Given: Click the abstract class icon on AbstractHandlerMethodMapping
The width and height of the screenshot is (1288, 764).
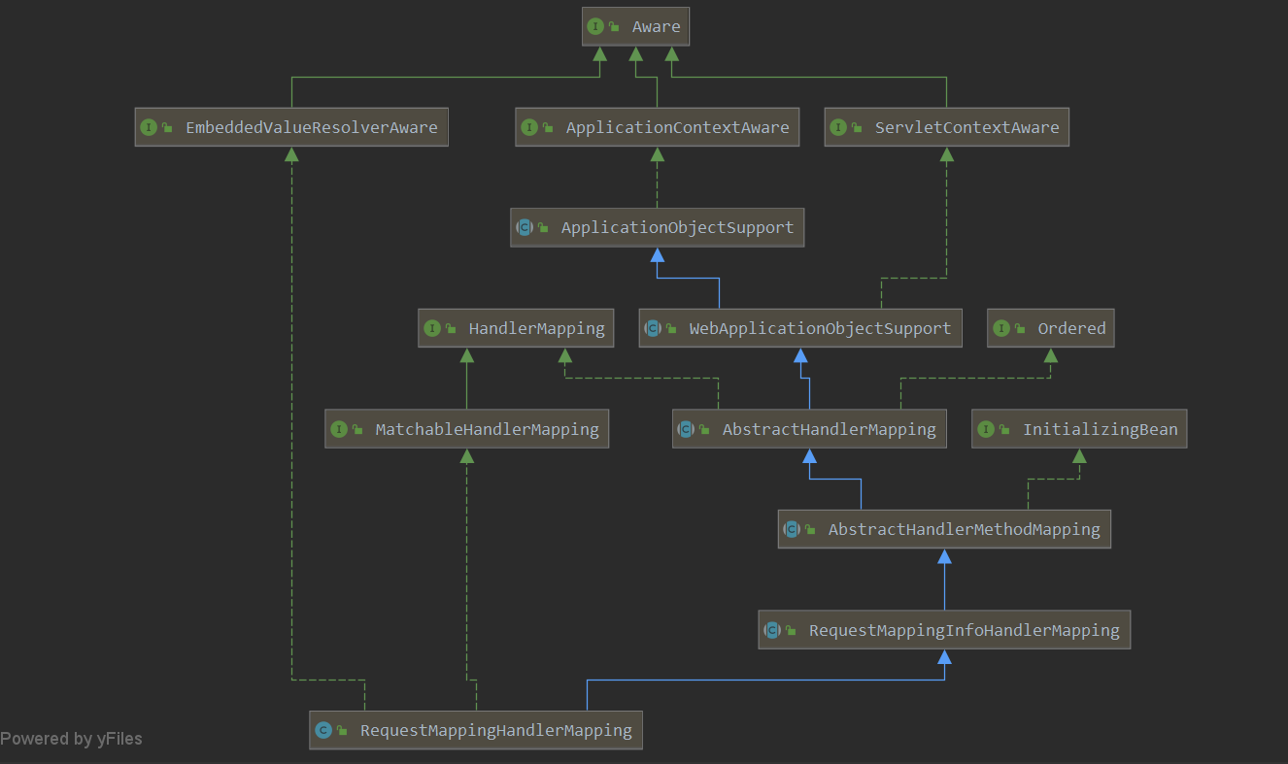Looking at the screenshot, I should (792, 529).
